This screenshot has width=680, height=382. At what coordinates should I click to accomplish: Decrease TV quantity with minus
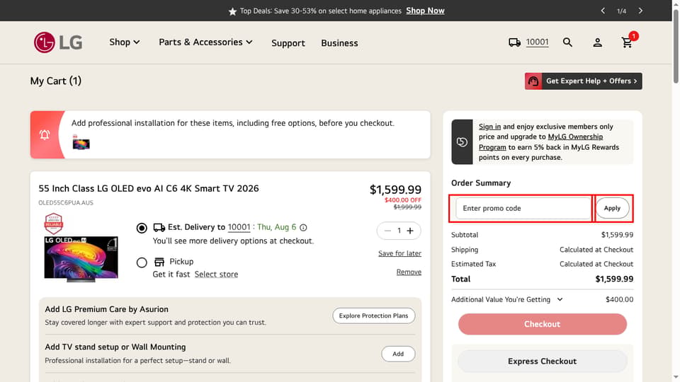(x=387, y=231)
